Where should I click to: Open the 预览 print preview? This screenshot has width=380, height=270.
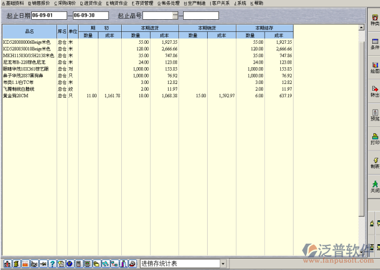click(374, 115)
